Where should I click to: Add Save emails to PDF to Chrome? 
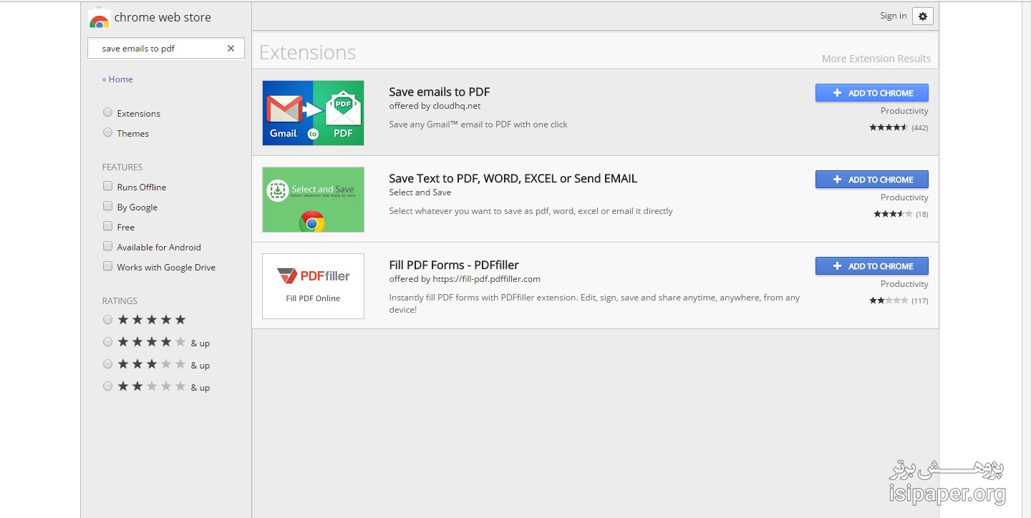[x=872, y=93]
